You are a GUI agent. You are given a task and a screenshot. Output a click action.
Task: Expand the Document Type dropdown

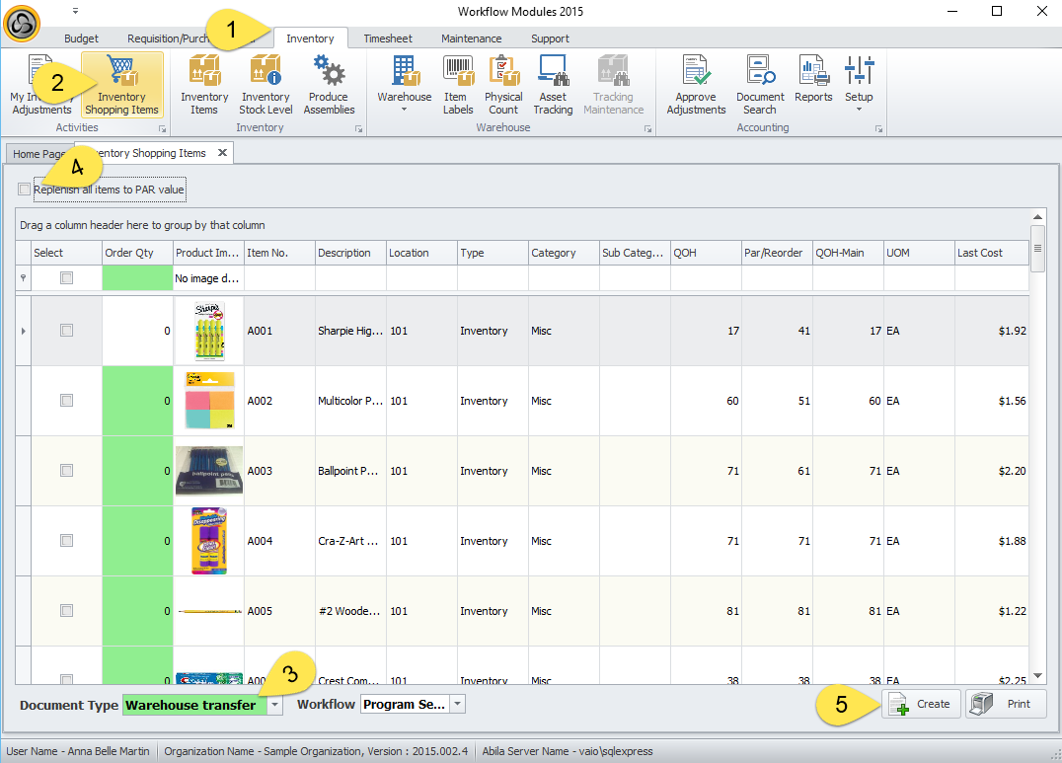click(x=274, y=705)
